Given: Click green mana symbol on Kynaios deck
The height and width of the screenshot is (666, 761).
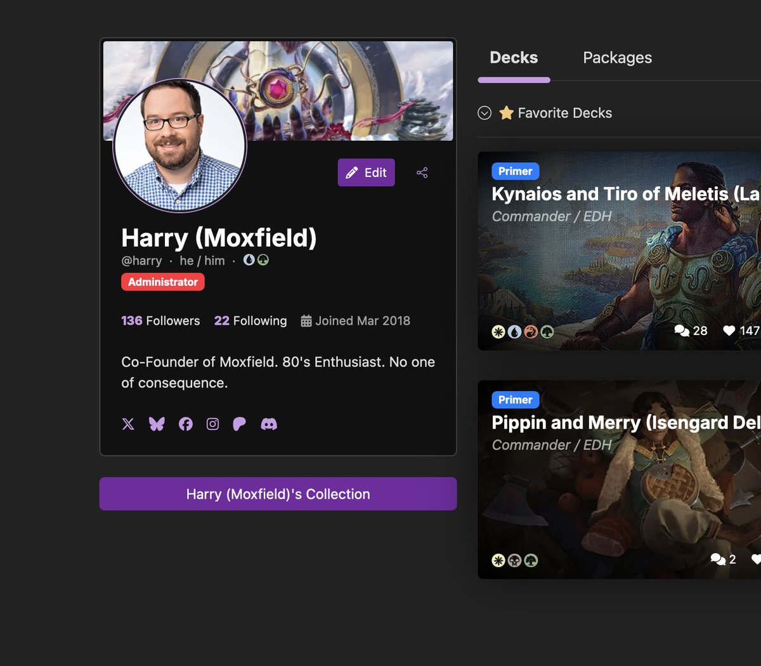Looking at the screenshot, I should 547,331.
